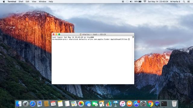Screen dimensions: 193x108
Task: Open QuickTime Player from the Dock
Action: tap(157, 104)
